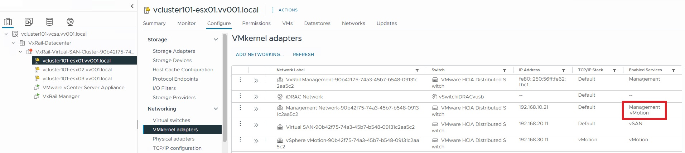Image resolution: width=685 pixels, height=153 pixels.
Task: Collapse the left navigation pane arrow
Action: (x=132, y=6)
